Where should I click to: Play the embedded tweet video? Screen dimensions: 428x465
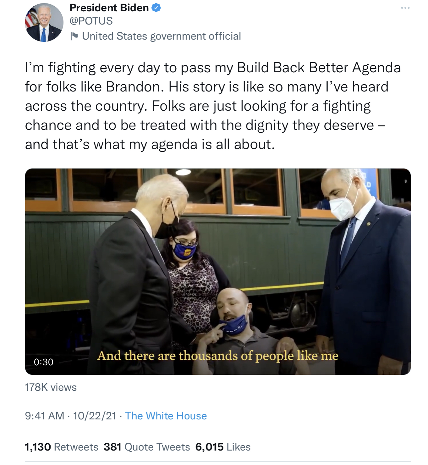218,272
